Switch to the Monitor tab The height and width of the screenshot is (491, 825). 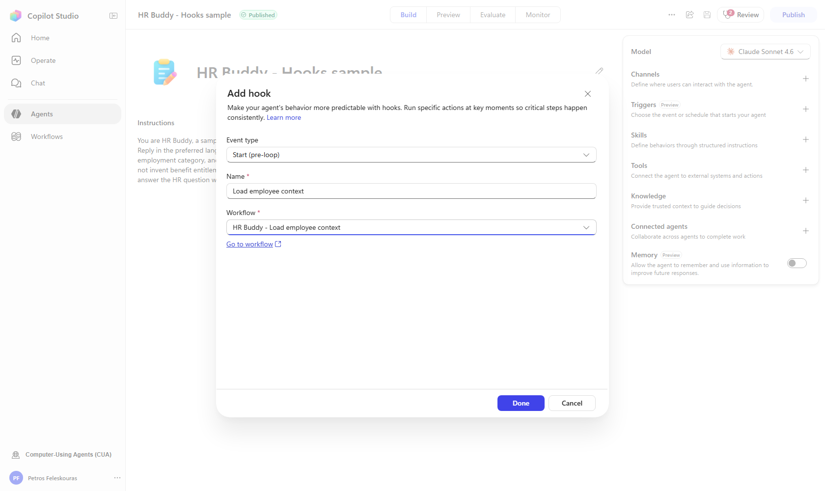click(538, 15)
